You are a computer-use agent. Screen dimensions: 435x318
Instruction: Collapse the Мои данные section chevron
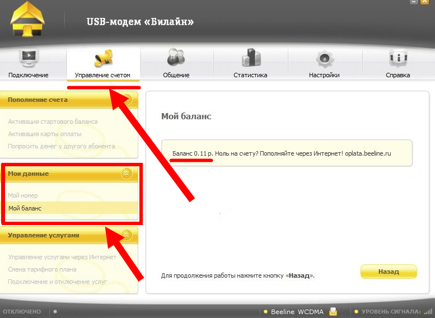127,174
